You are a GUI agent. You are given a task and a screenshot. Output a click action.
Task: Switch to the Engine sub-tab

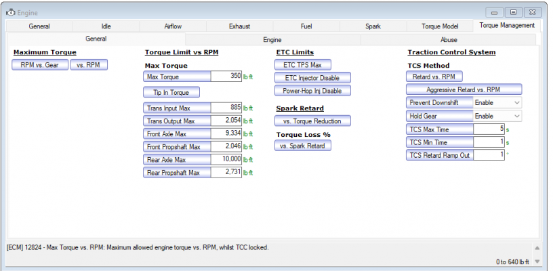click(272, 40)
